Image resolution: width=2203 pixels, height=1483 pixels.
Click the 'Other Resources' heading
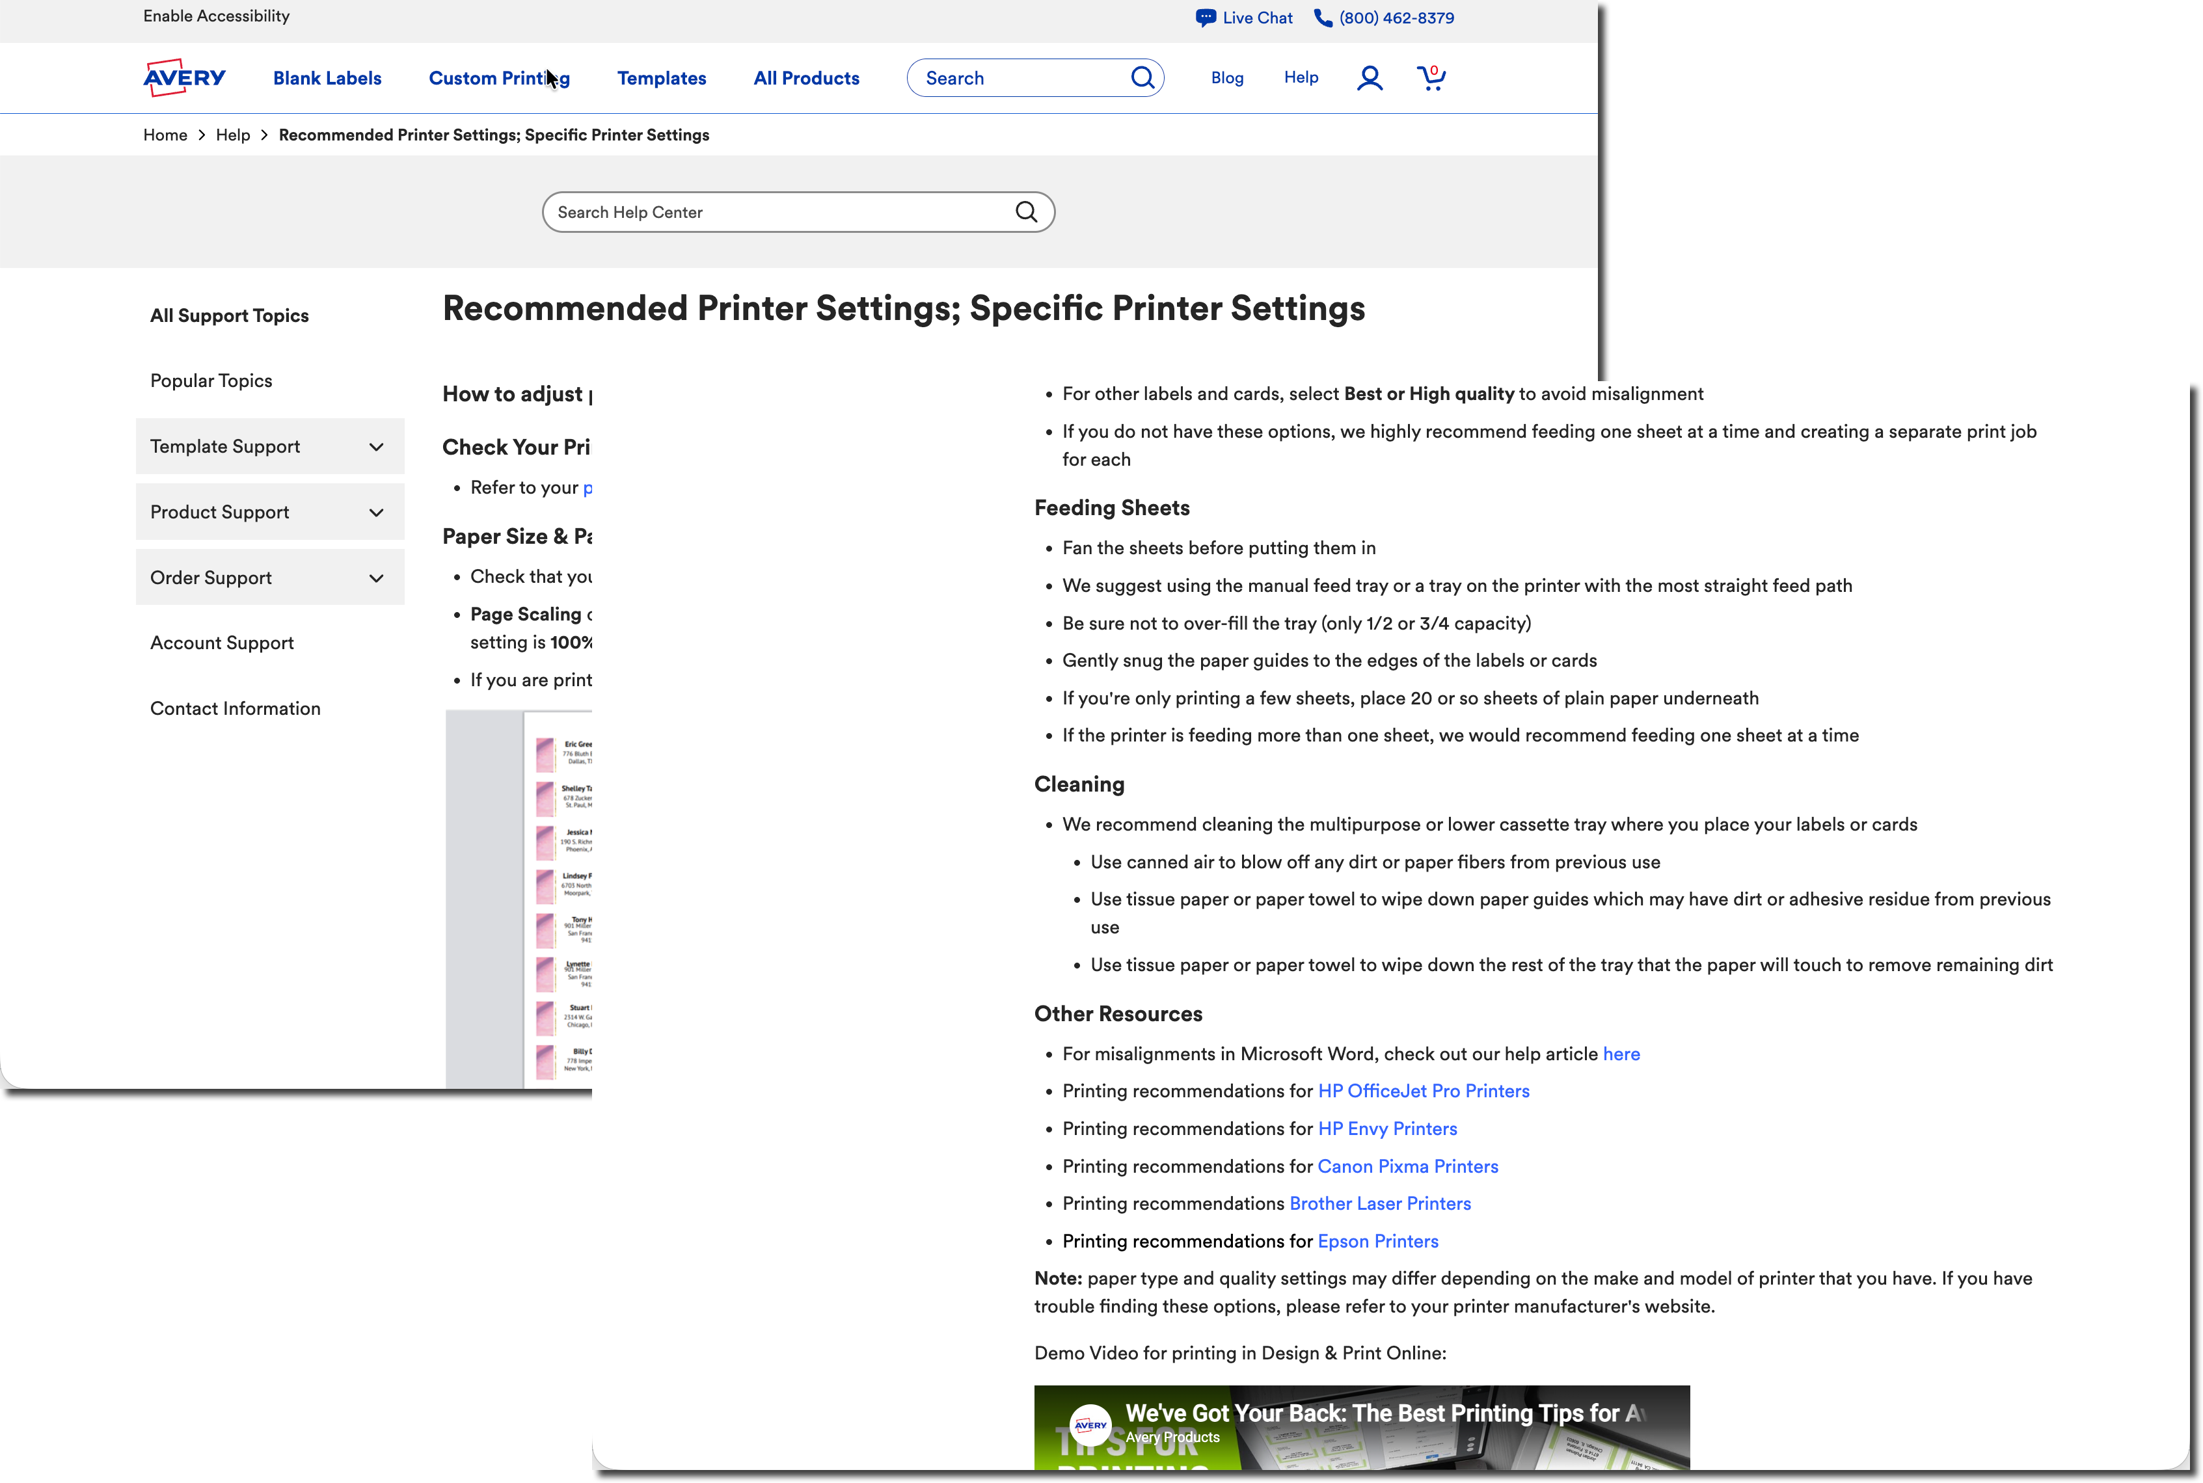point(1118,1014)
